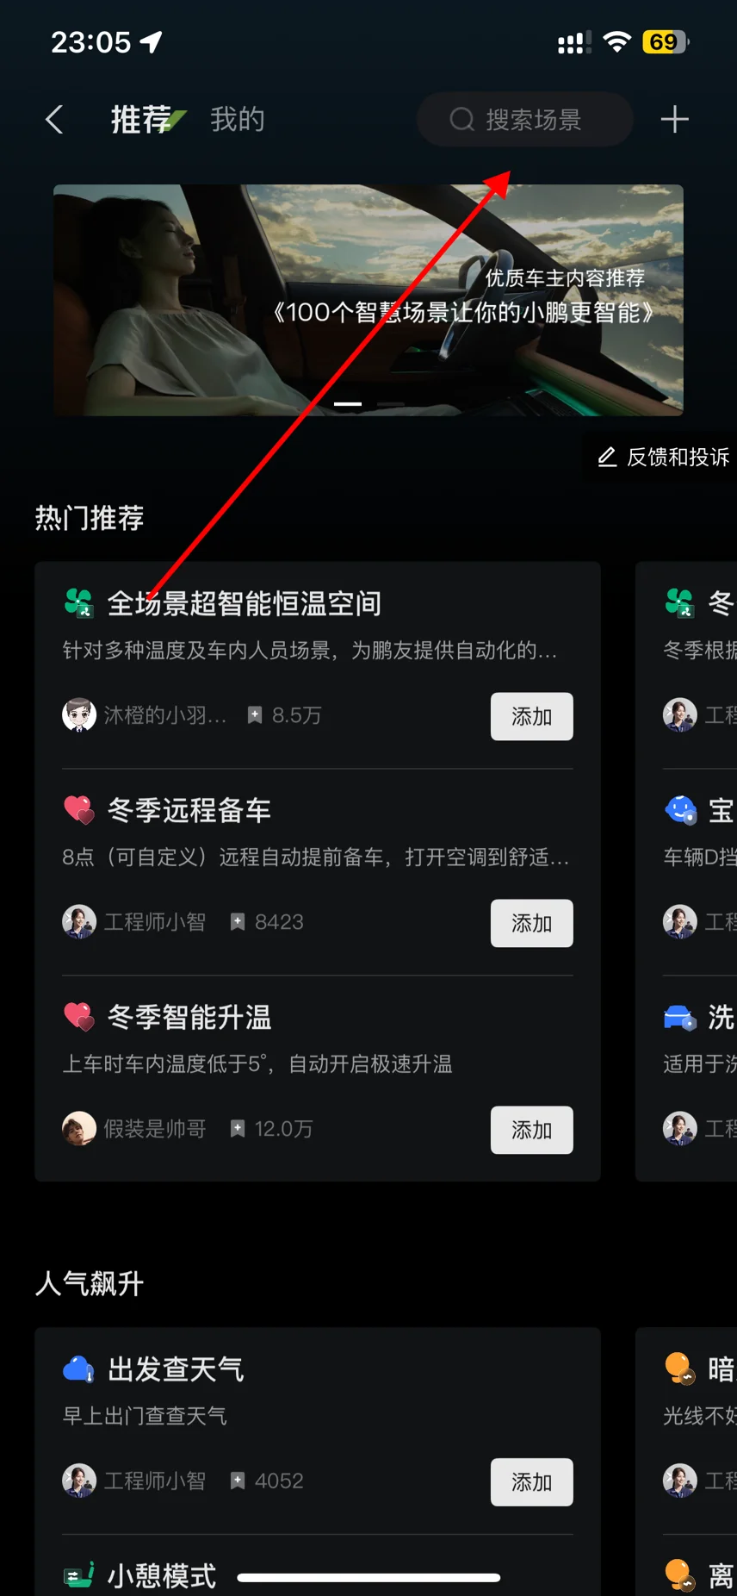Tap the fan icon beside 全场景超智能恒温空间
This screenshot has height=1596, width=737.
(x=78, y=603)
